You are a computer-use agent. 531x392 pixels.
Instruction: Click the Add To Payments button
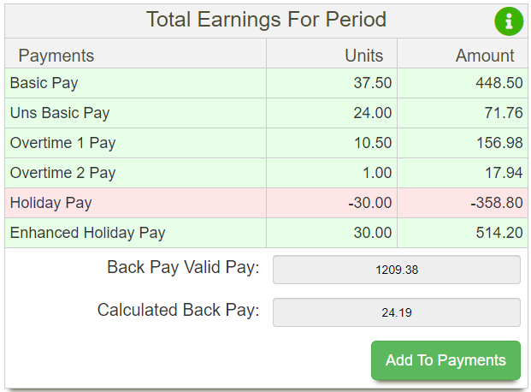[x=445, y=360]
